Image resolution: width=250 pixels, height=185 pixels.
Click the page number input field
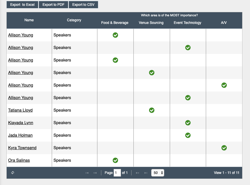pos(117,173)
